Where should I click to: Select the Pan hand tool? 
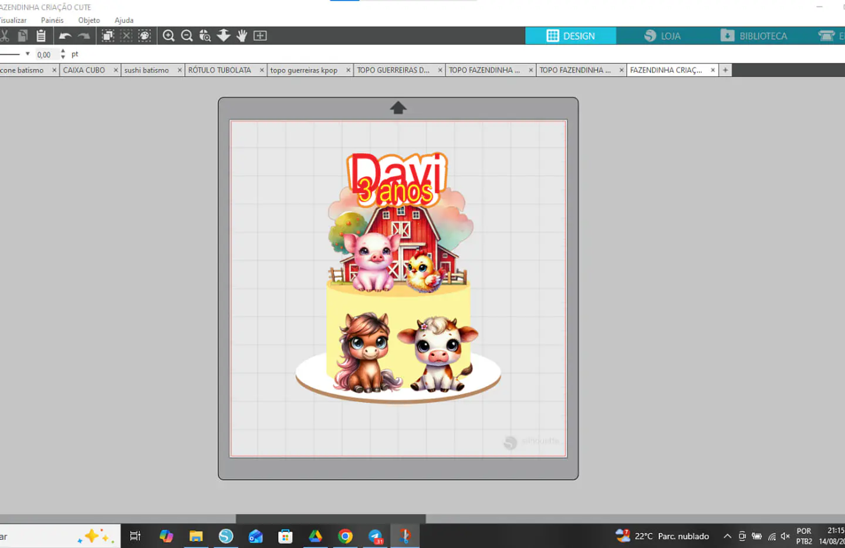(242, 36)
